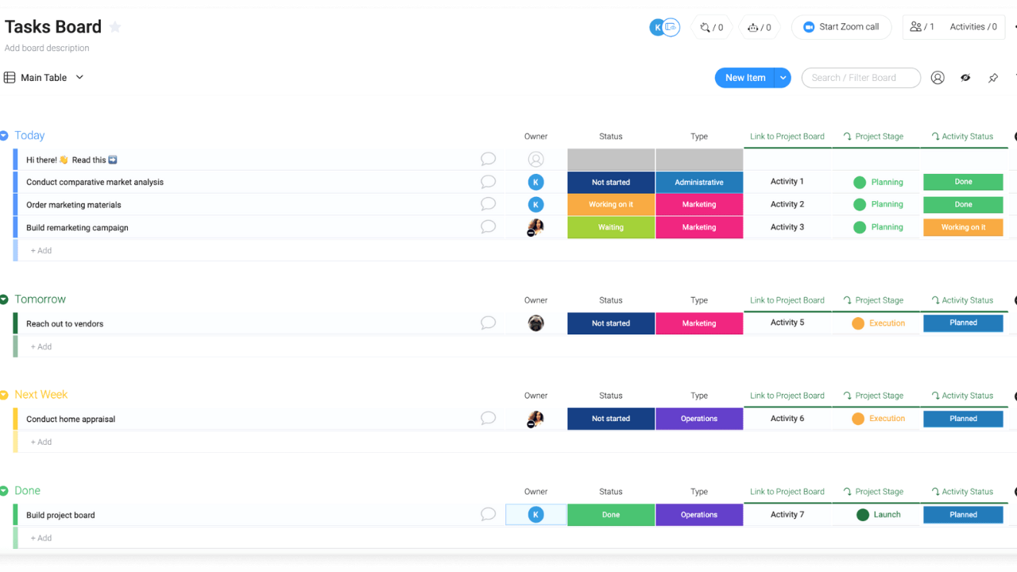Click the Search / Filter Board field
Screen dimensions: 1017x572
click(861, 78)
